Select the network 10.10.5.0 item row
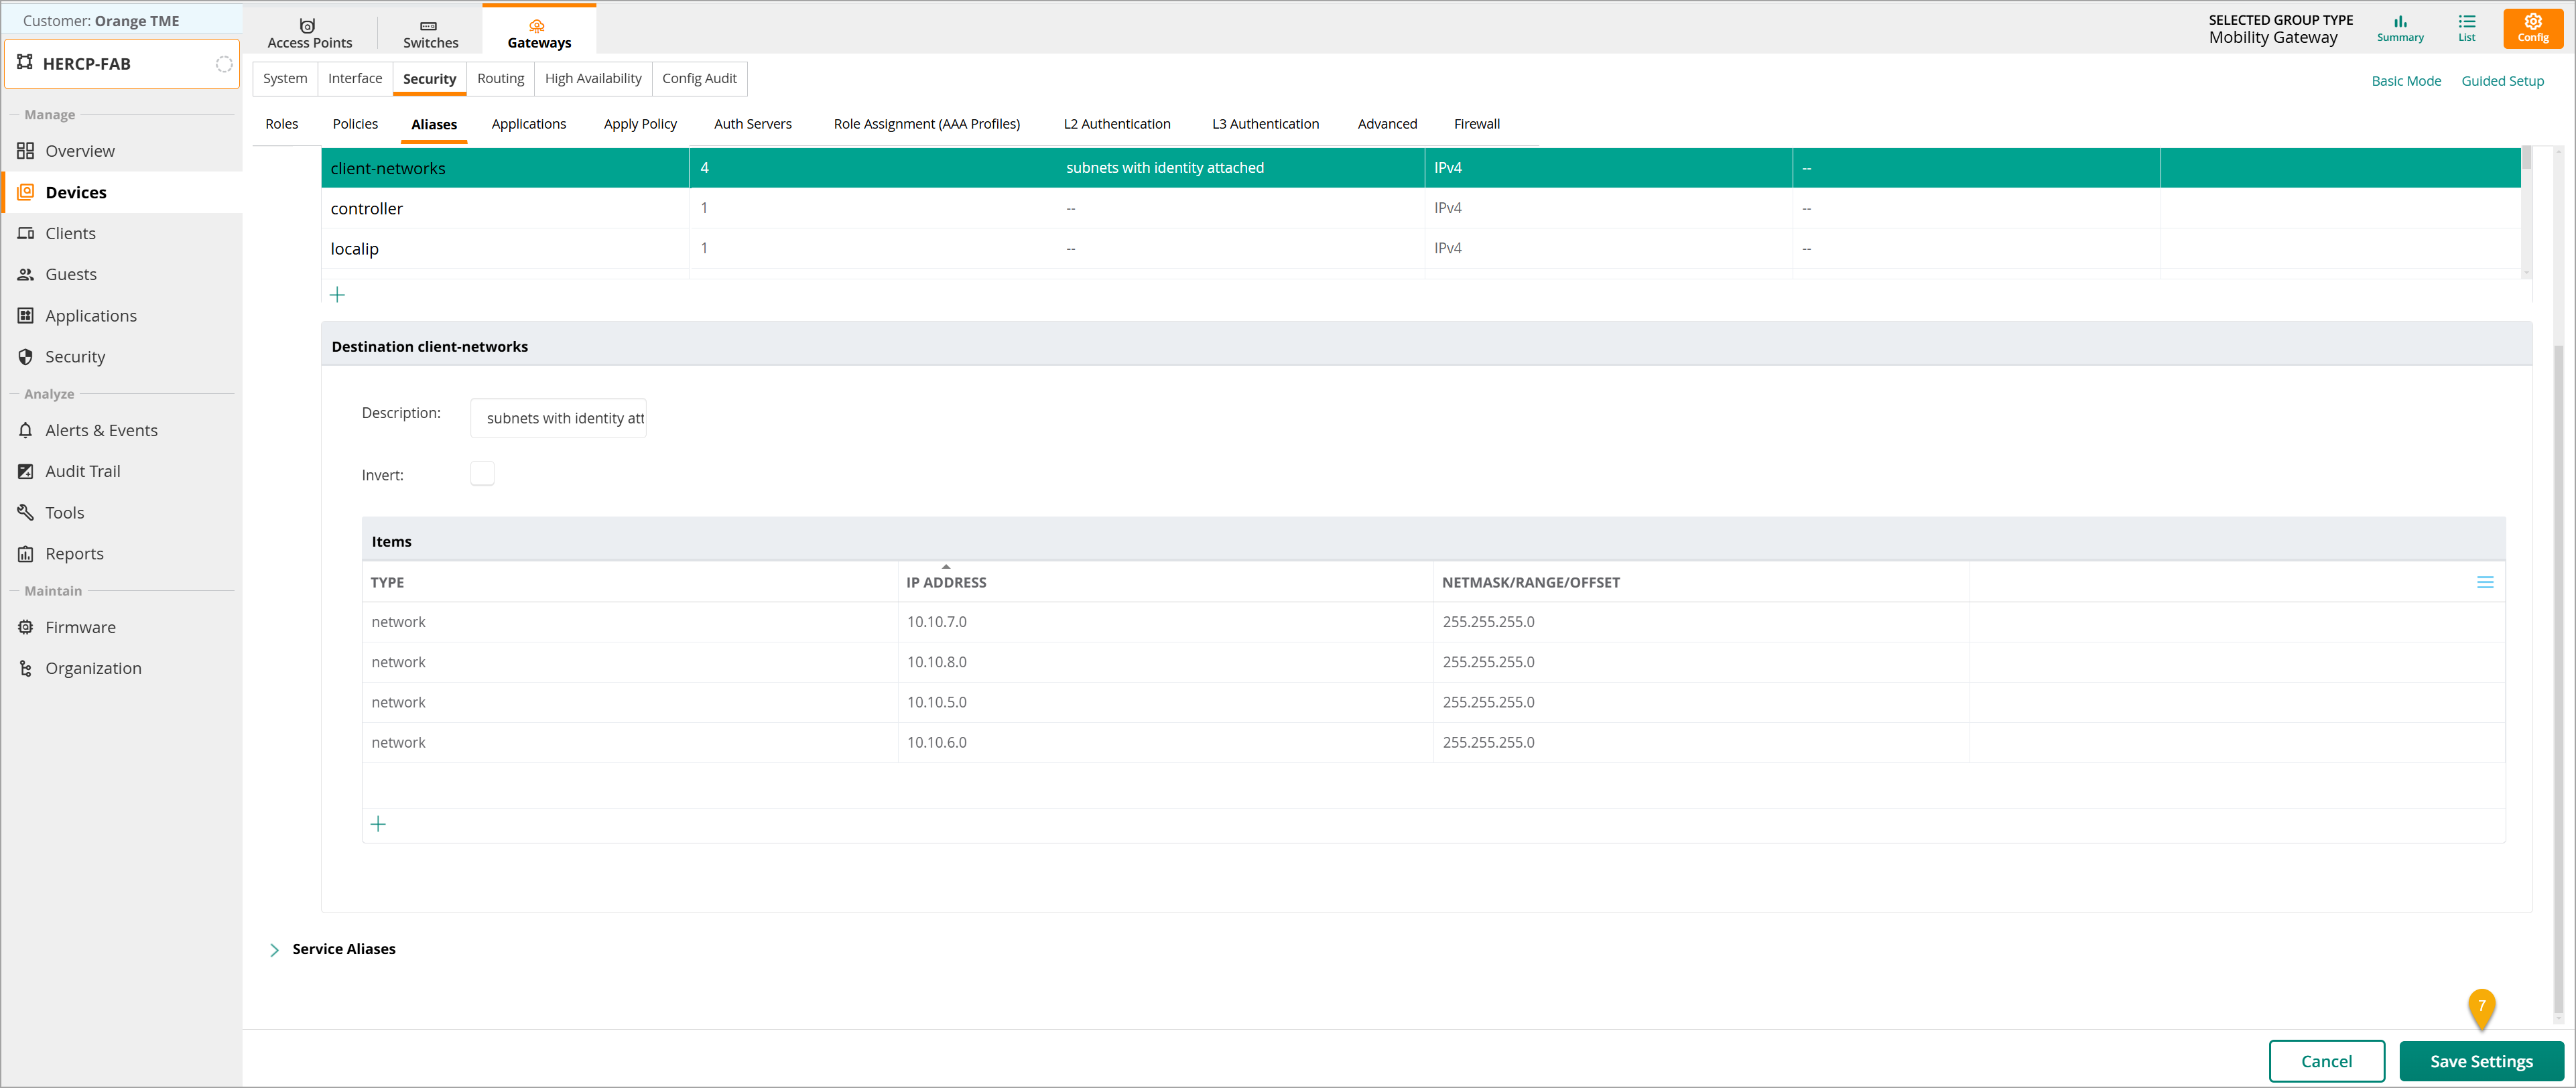The height and width of the screenshot is (1088, 2576). point(1433,702)
